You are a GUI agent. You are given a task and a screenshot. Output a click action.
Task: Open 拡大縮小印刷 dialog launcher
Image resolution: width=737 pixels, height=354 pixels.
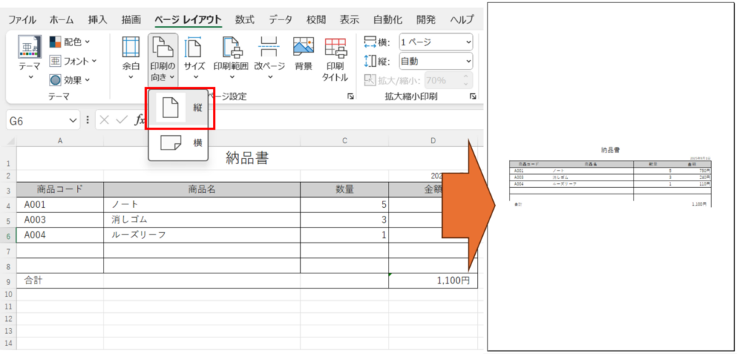472,96
